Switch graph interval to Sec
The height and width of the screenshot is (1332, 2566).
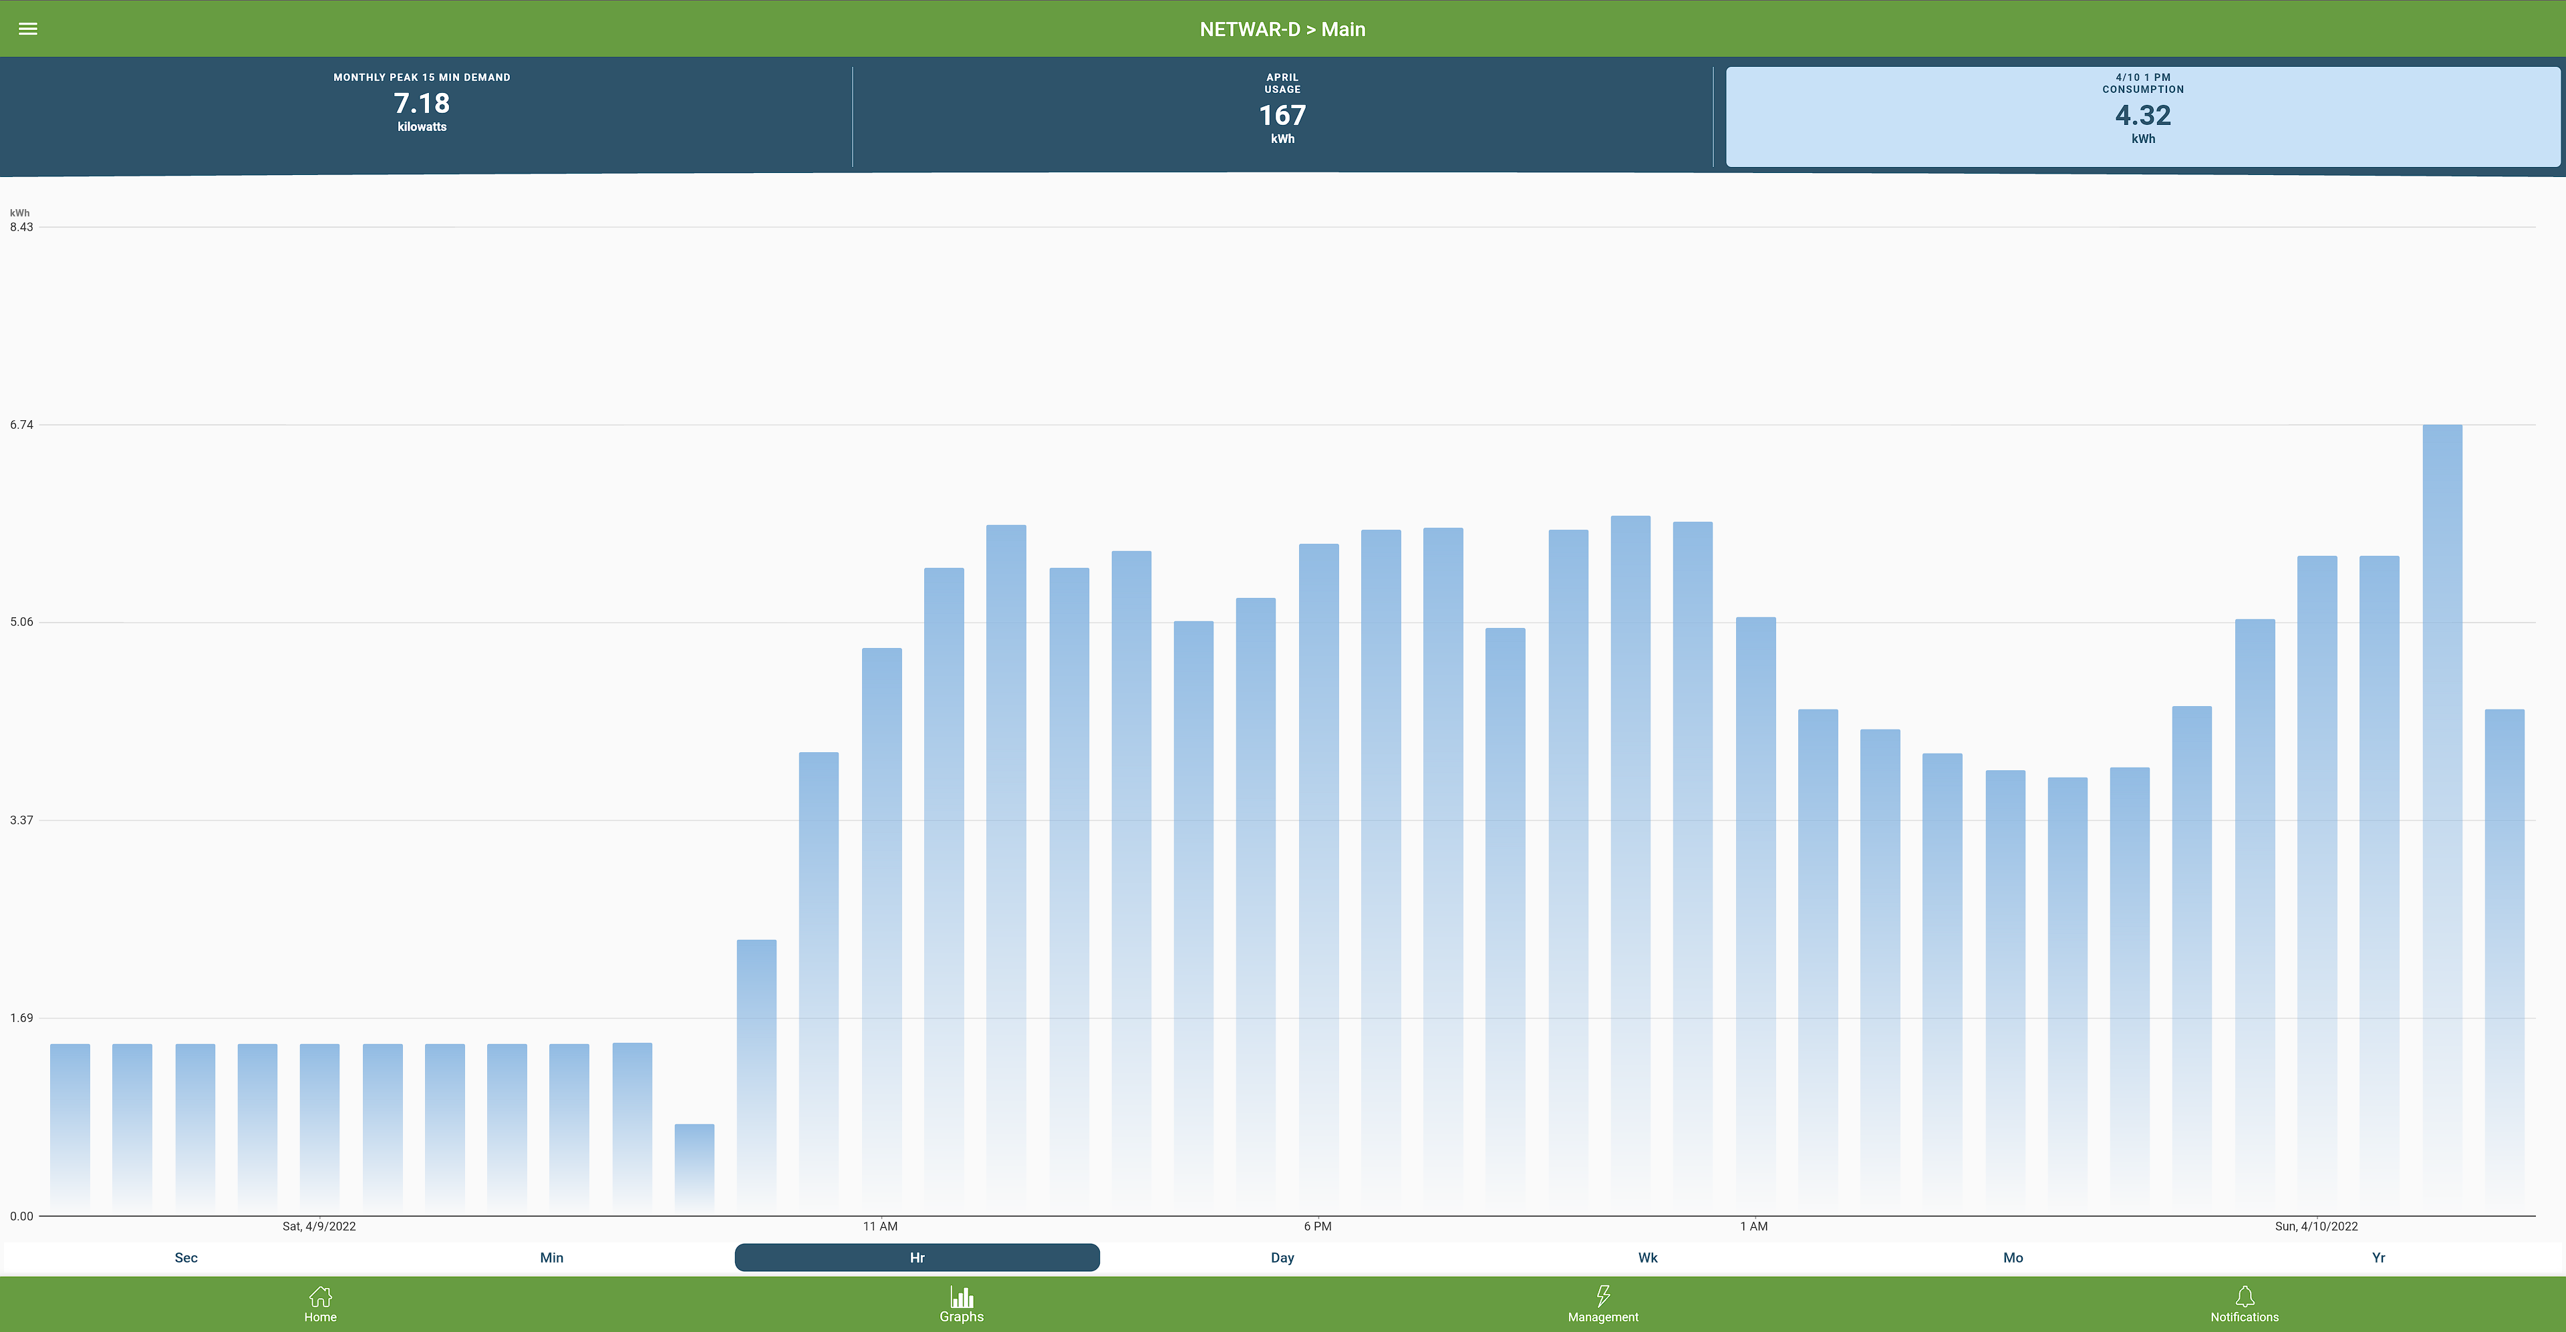pyautogui.click(x=186, y=1257)
